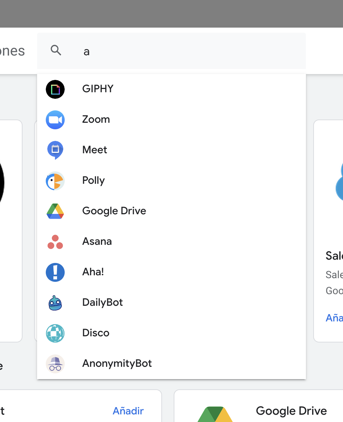The height and width of the screenshot is (422, 343).
Task: Click the DailyBot robot icon
Action: [55, 303]
